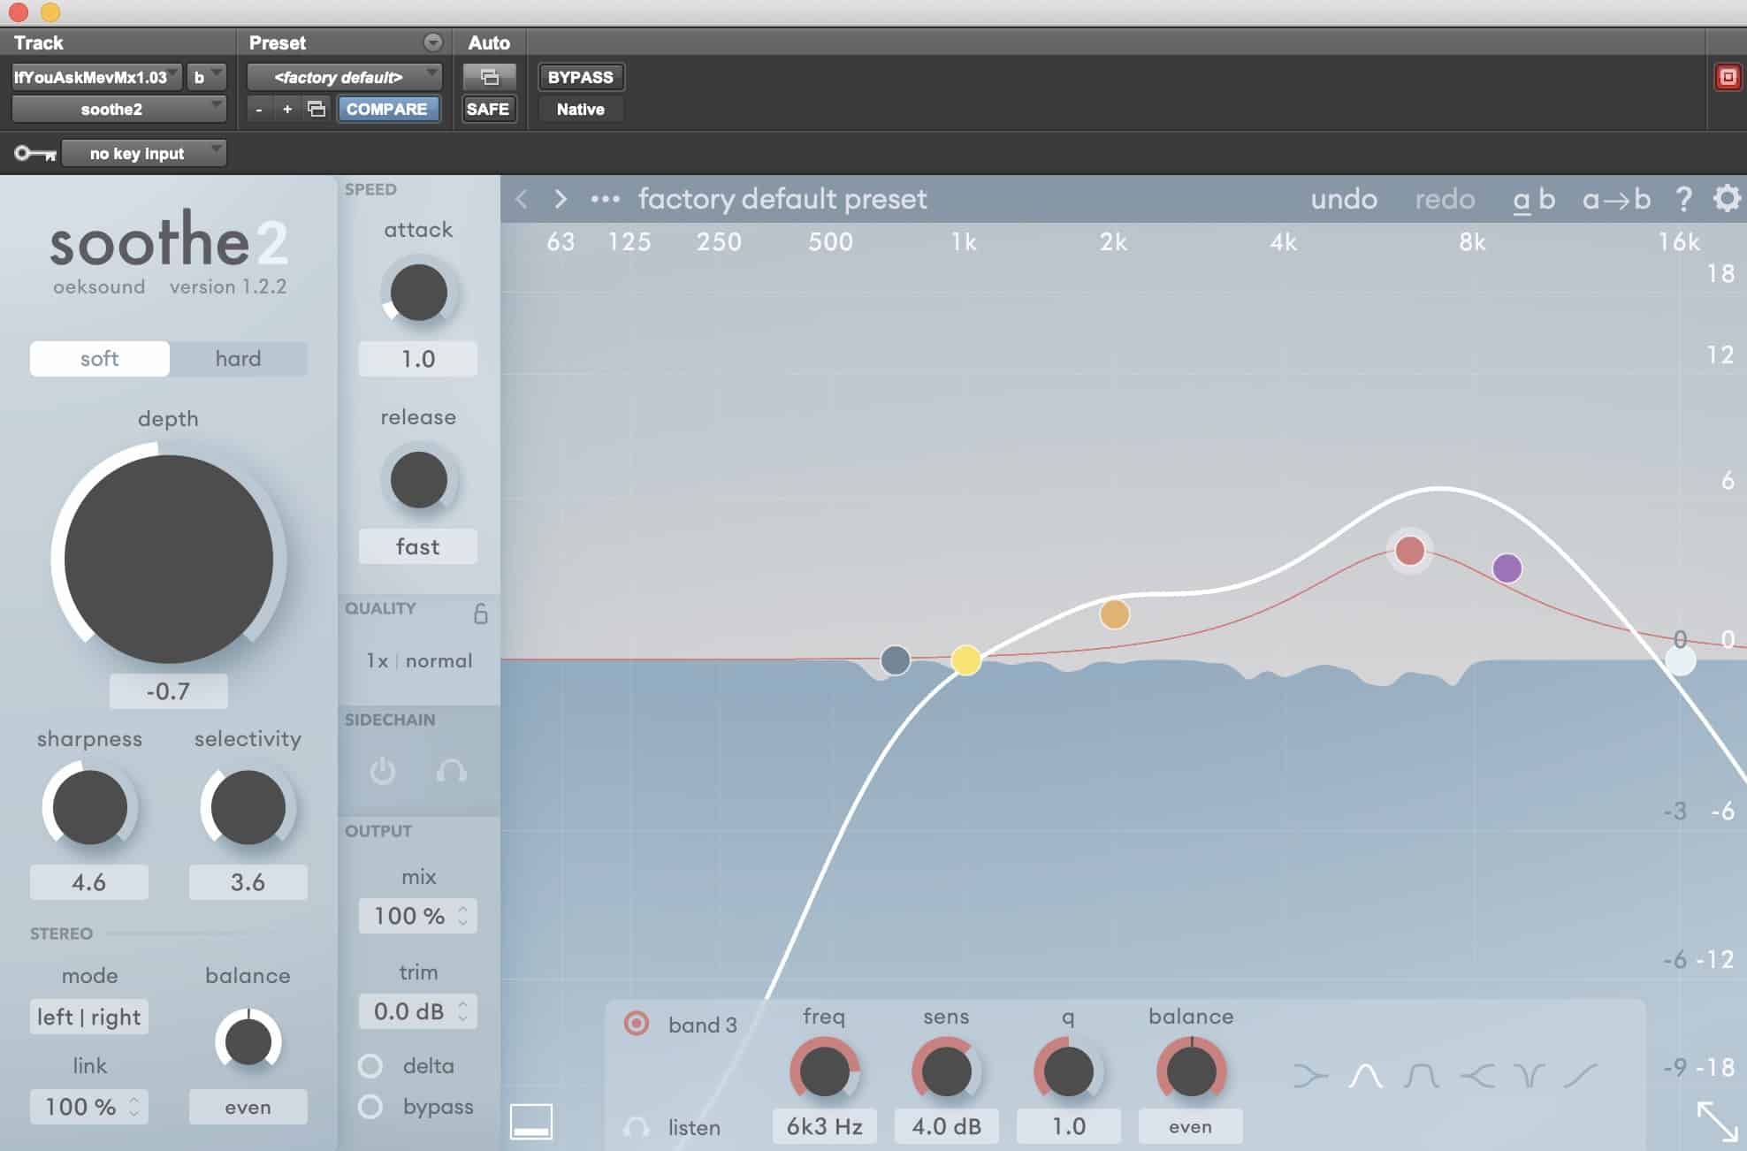1747x1151 pixels.
Task: Adjust the band 3 balance knob
Action: (x=1190, y=1070)
